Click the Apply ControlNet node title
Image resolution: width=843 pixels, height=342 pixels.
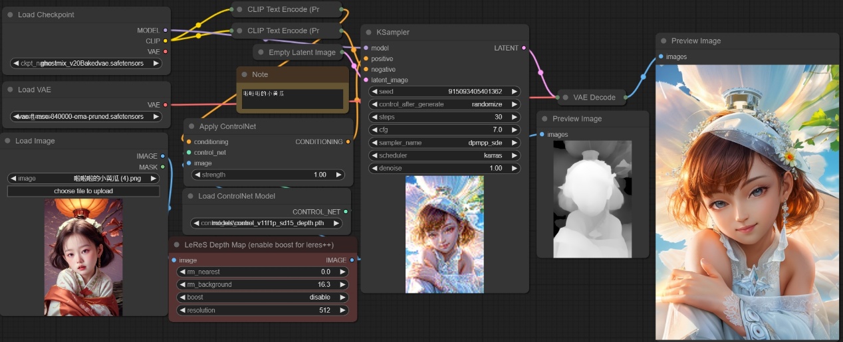click(227, 126)
